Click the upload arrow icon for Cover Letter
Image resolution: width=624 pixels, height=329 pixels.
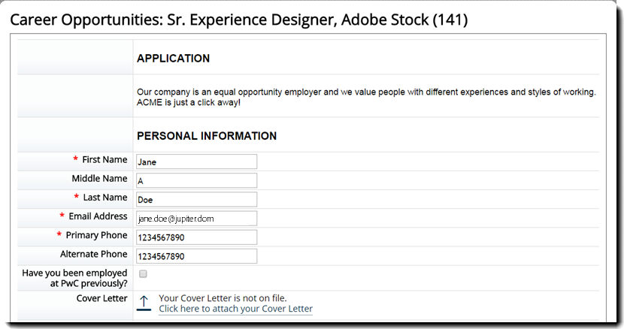(x=144, y=303)
